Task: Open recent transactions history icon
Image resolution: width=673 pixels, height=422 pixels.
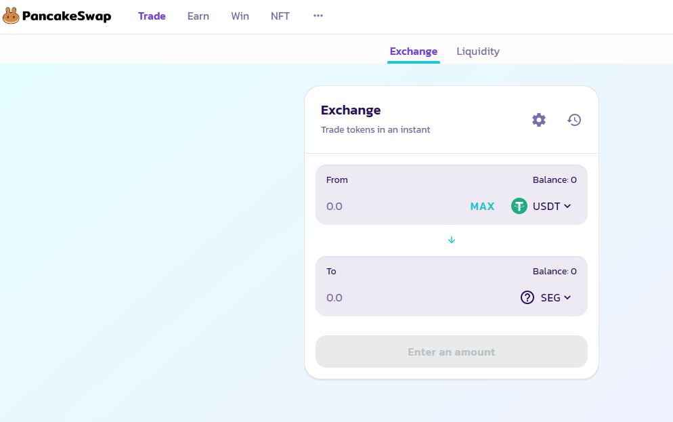Action: tap(574, 120)
